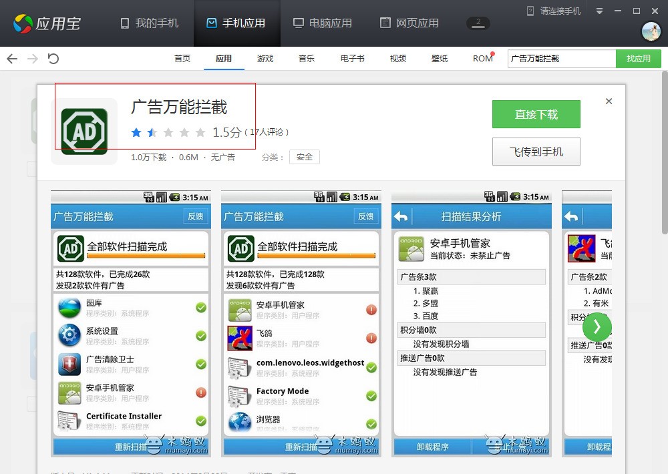
Task: Click the refresh page icon
Action: pyautogui.click(x=53, y=59)
